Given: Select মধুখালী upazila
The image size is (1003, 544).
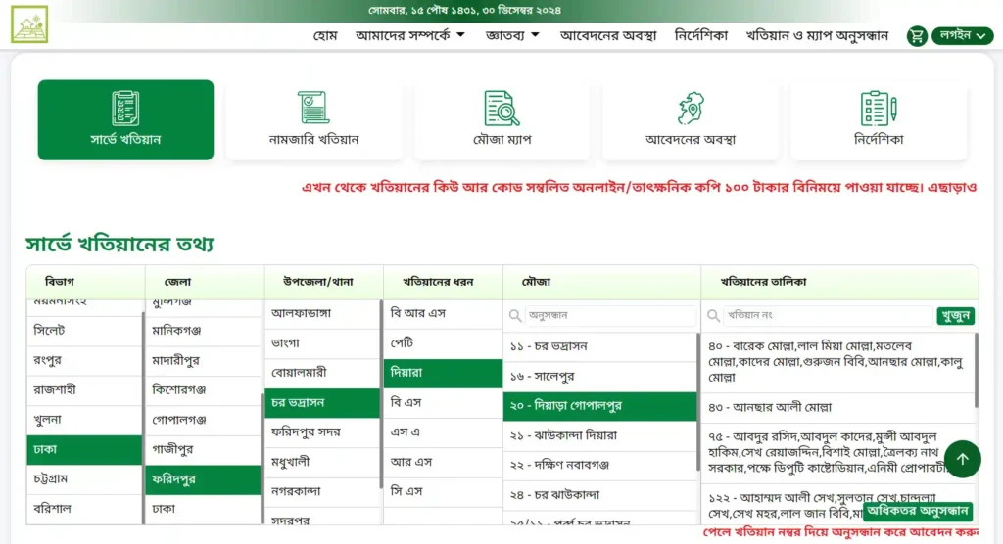Looking at the screenshot, I should 322,462.
